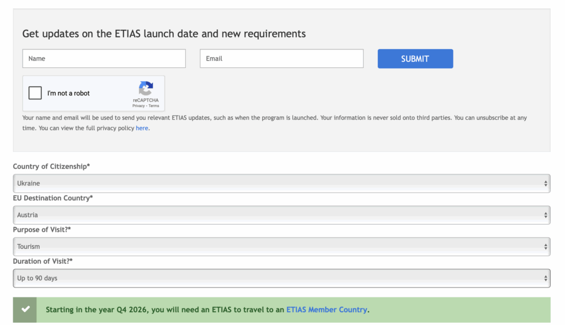Open the reCAPTCHA Terms link
This screenshot has height=325, width=565.
154,105
